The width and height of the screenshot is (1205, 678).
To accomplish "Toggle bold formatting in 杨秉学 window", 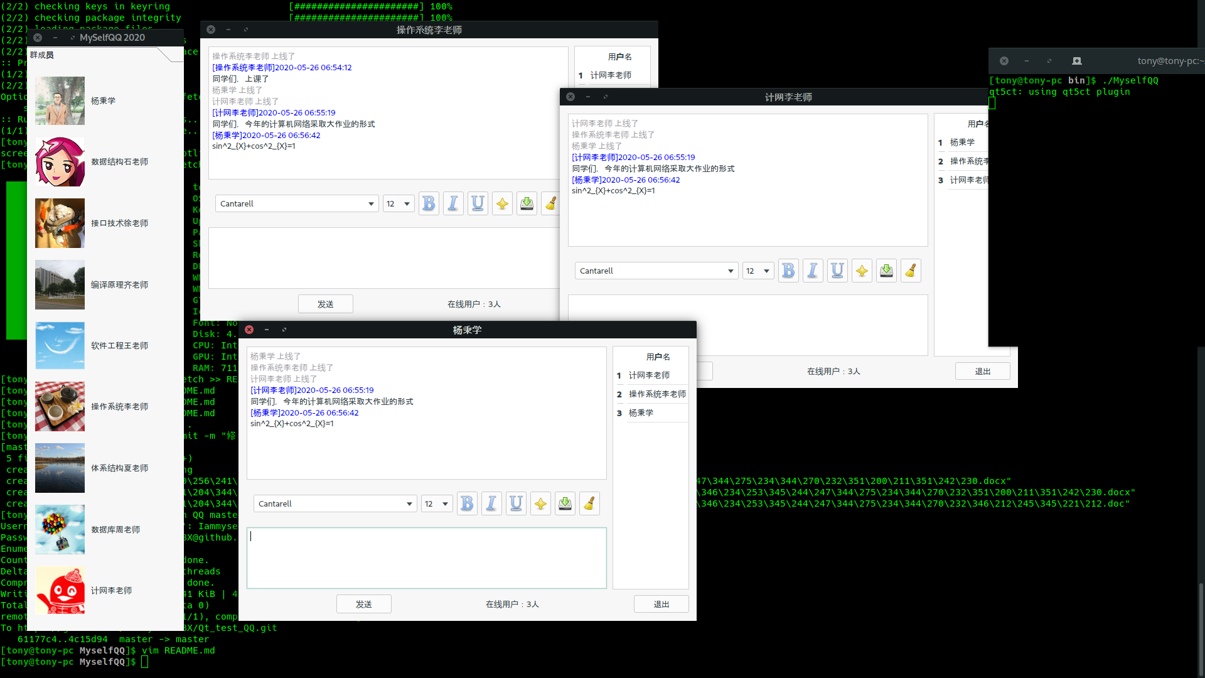I will [x=467, y=503].
